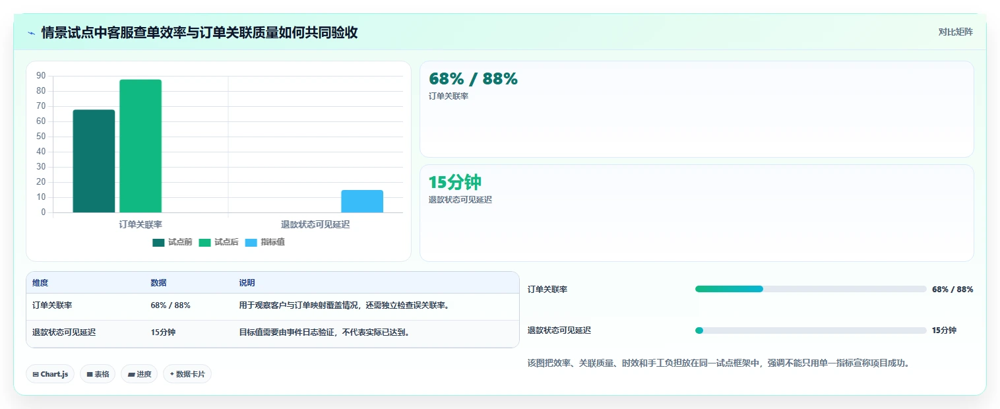Click the 试点前 bar for 订单关联率

94,161
